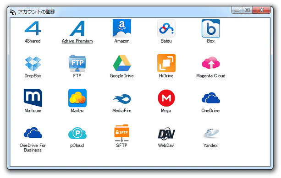281x178 pixels.
Task: Choose the pCloud icon
Action: (x=77, y=133)
